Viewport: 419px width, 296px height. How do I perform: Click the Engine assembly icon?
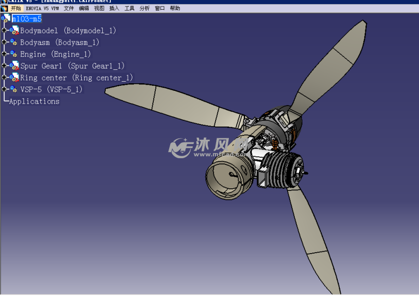click(x=13, y=54)
